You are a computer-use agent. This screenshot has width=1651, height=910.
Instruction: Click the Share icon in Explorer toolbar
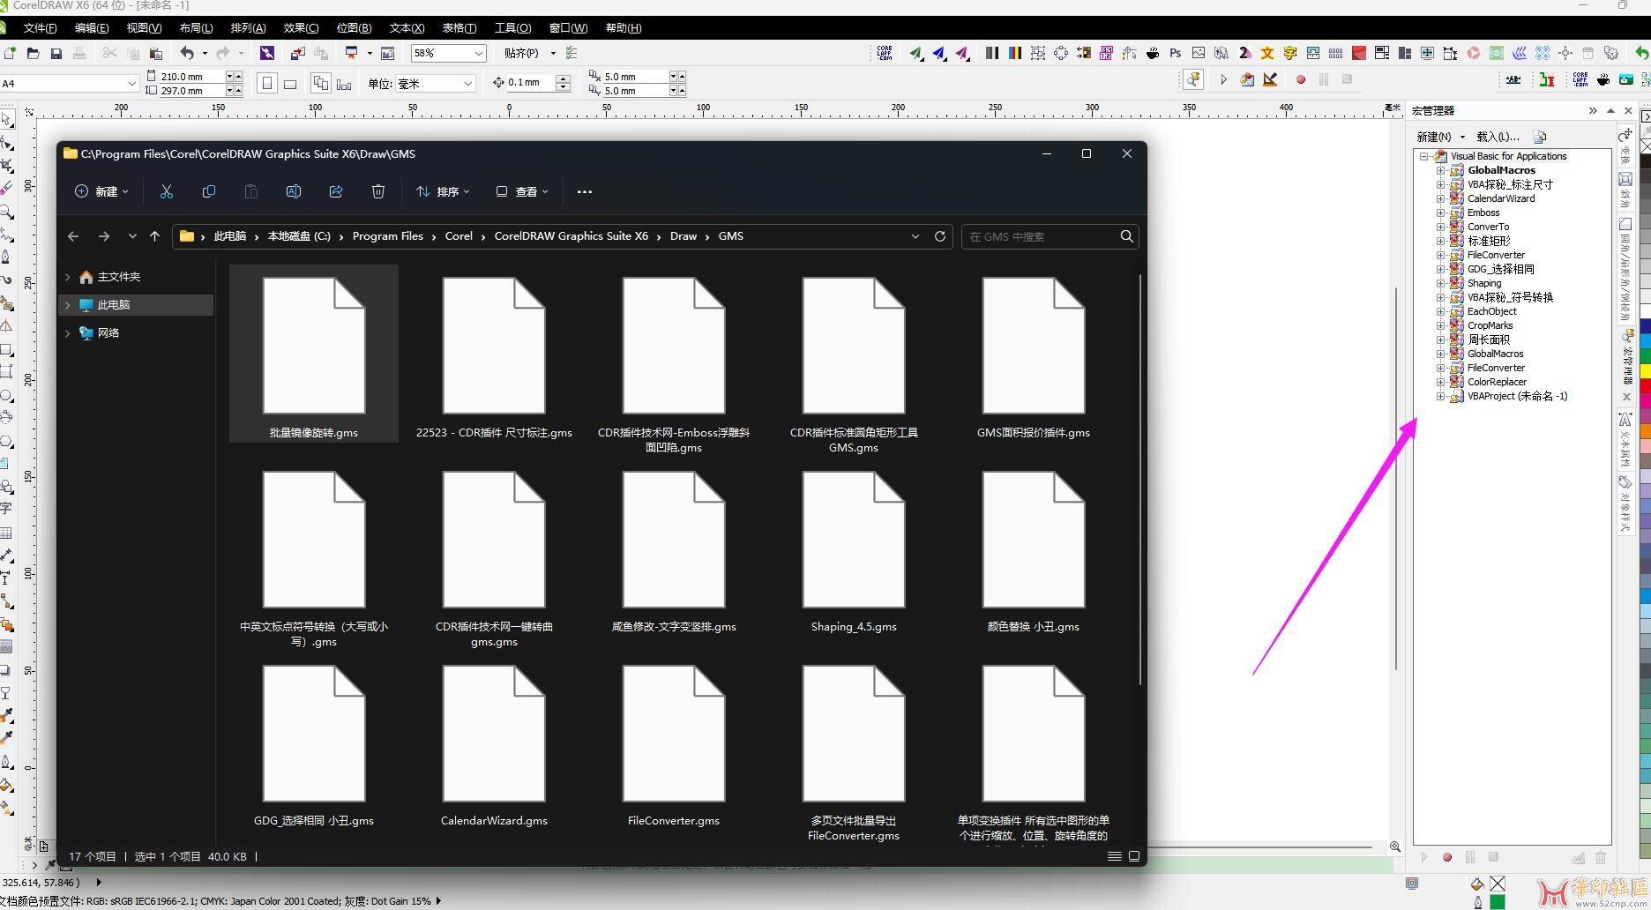pos(336,191)
